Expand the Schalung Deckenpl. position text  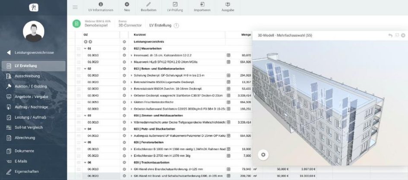click(131, 75)
